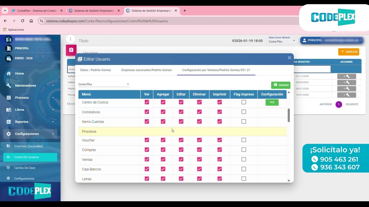Expand the Reportes sidebar menu

click(30, 122)
